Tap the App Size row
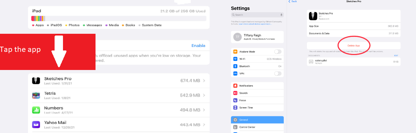Image resolution: width=416 pixels, height=133 pixels. 354,26
